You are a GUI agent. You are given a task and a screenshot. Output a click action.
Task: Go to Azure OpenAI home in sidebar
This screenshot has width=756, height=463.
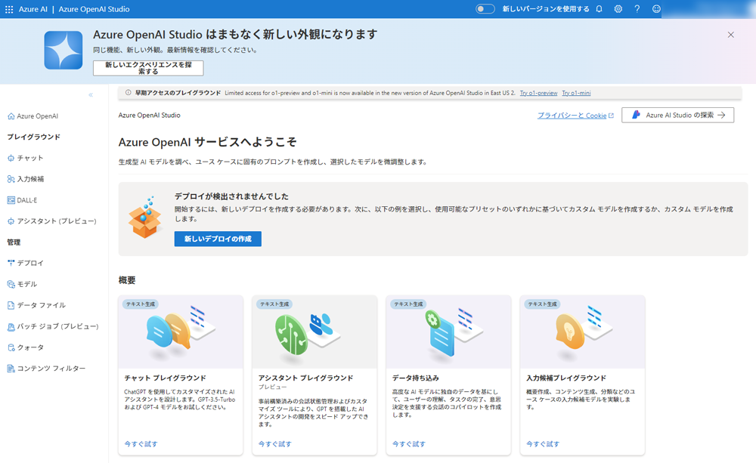point(38,116)
